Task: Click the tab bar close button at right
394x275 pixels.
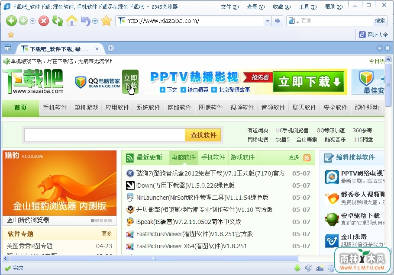Action: [x=388, y=48]
